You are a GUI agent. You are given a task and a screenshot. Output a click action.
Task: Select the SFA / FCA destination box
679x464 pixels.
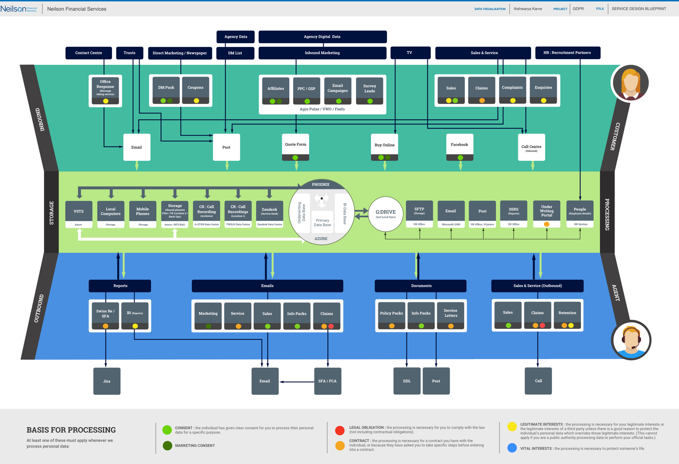point(328,381)
